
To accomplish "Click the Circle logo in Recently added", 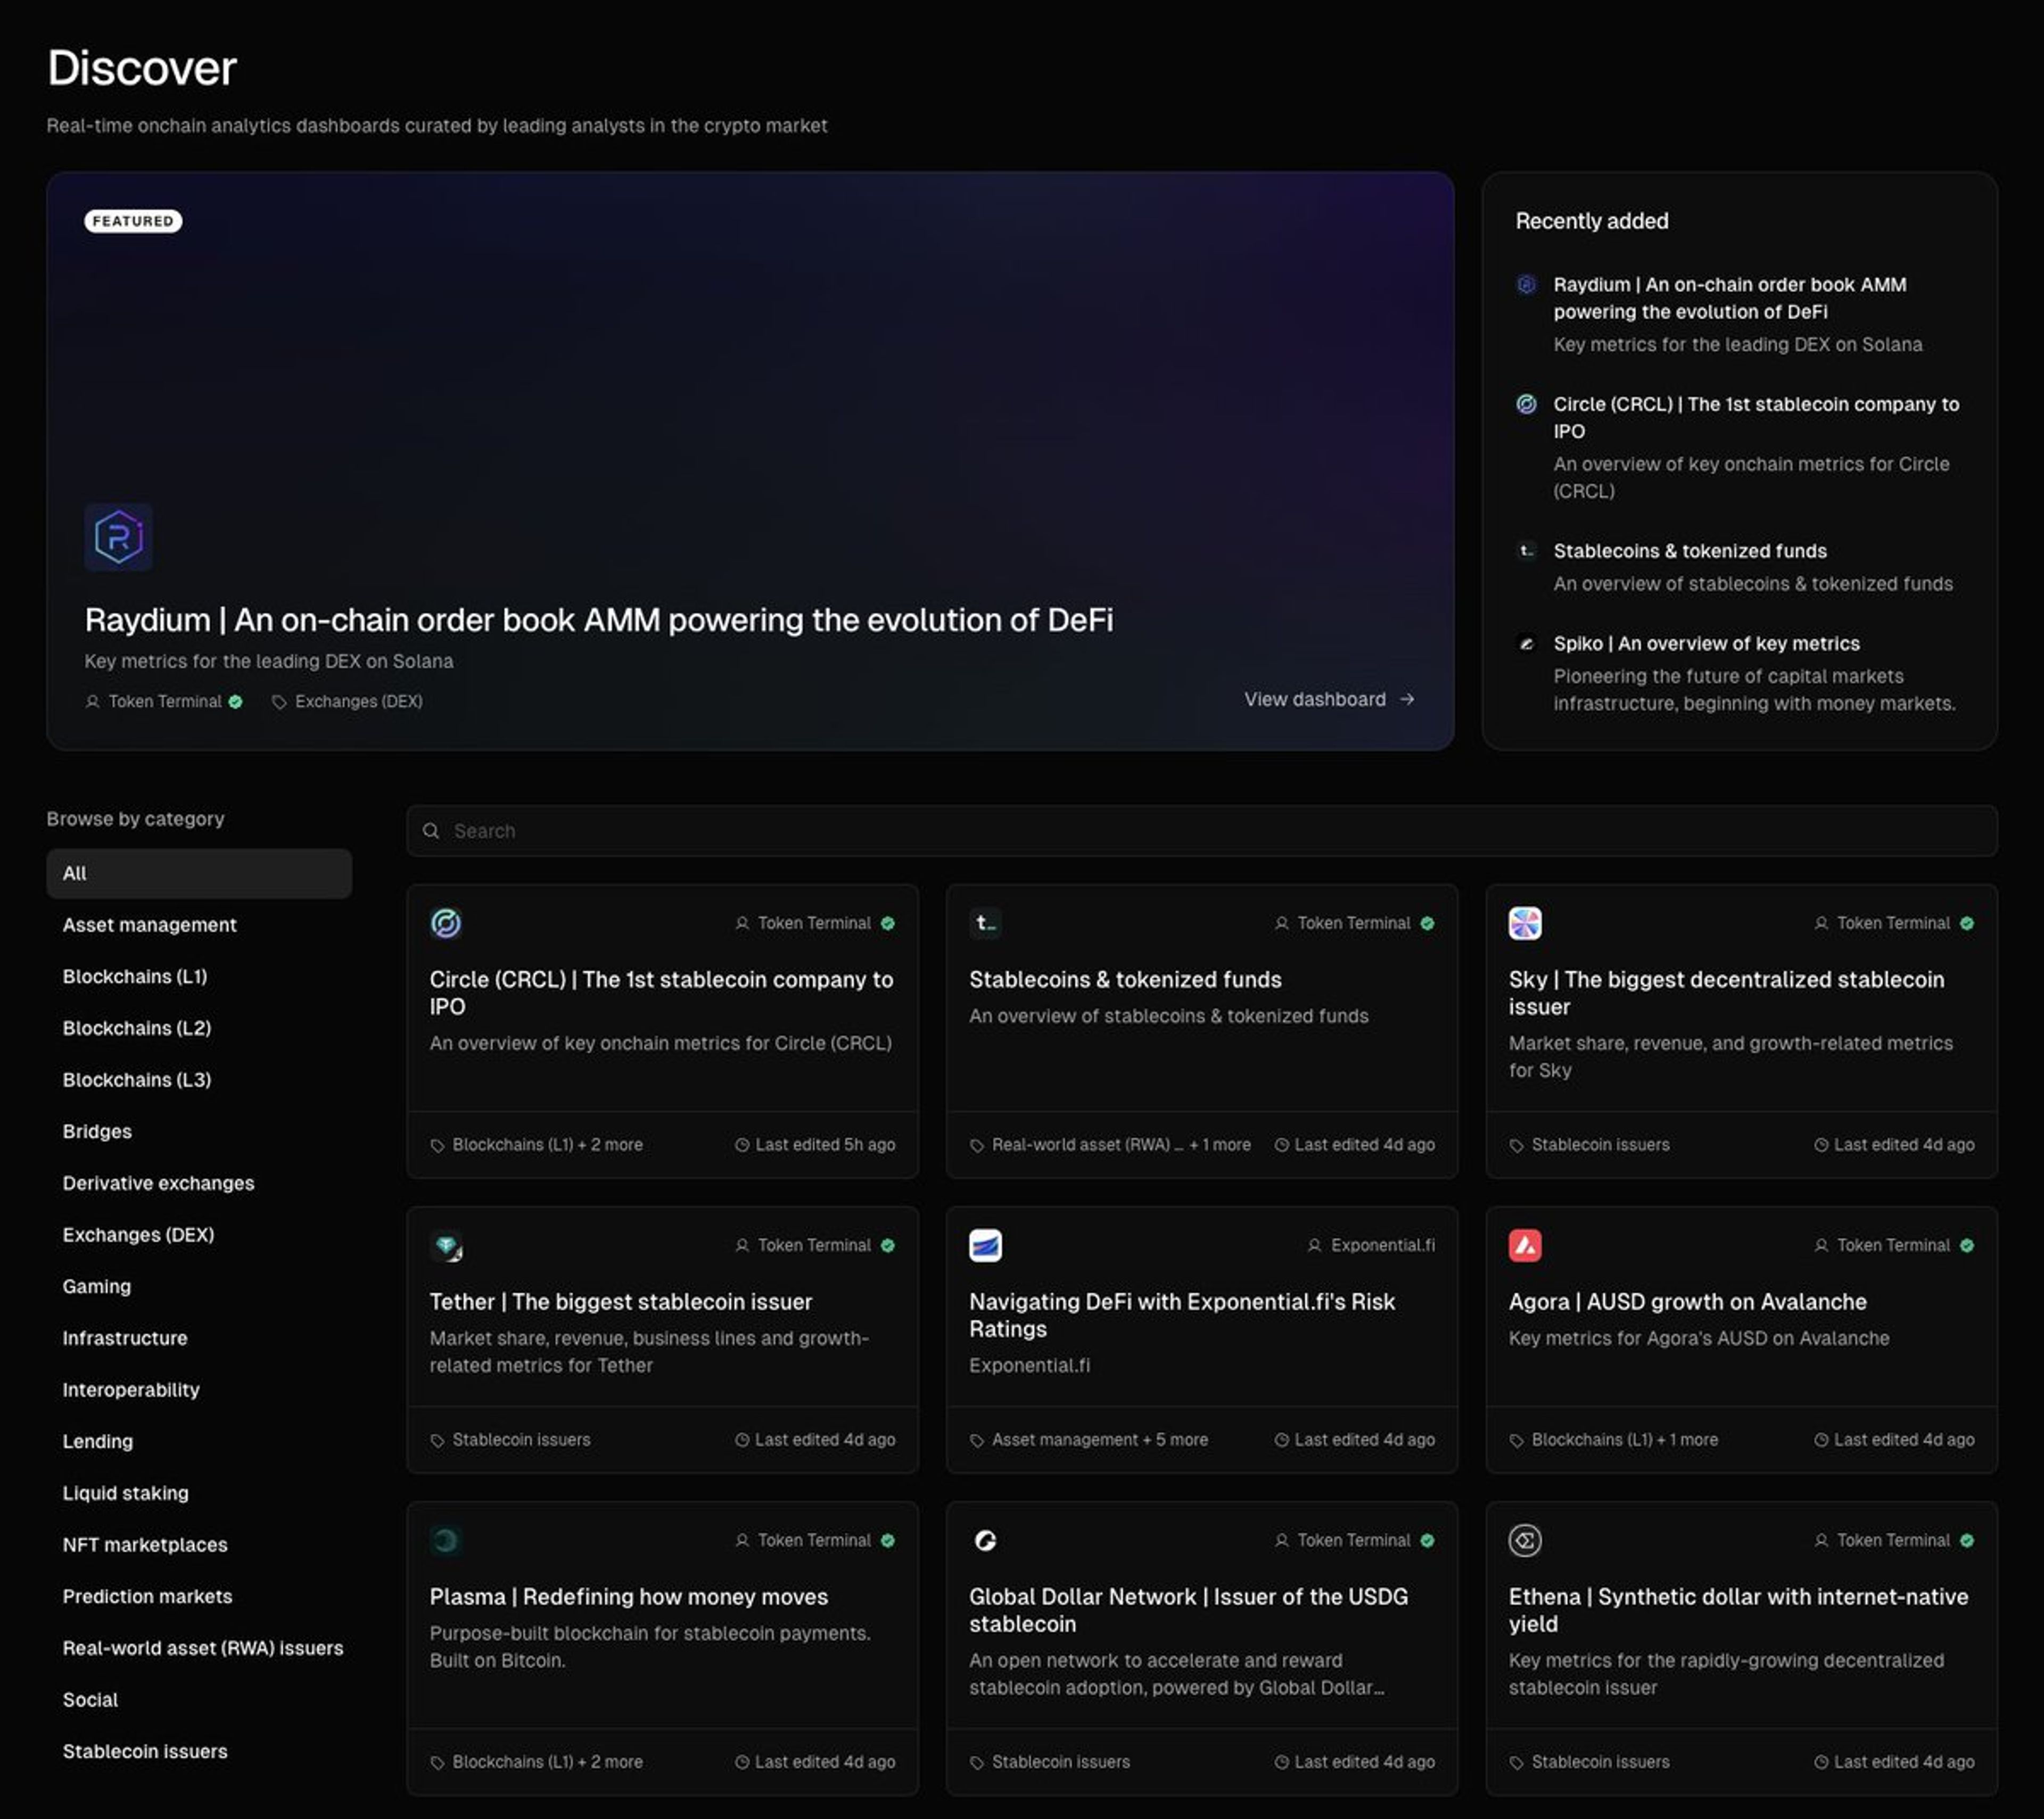I will [1526, 404].
